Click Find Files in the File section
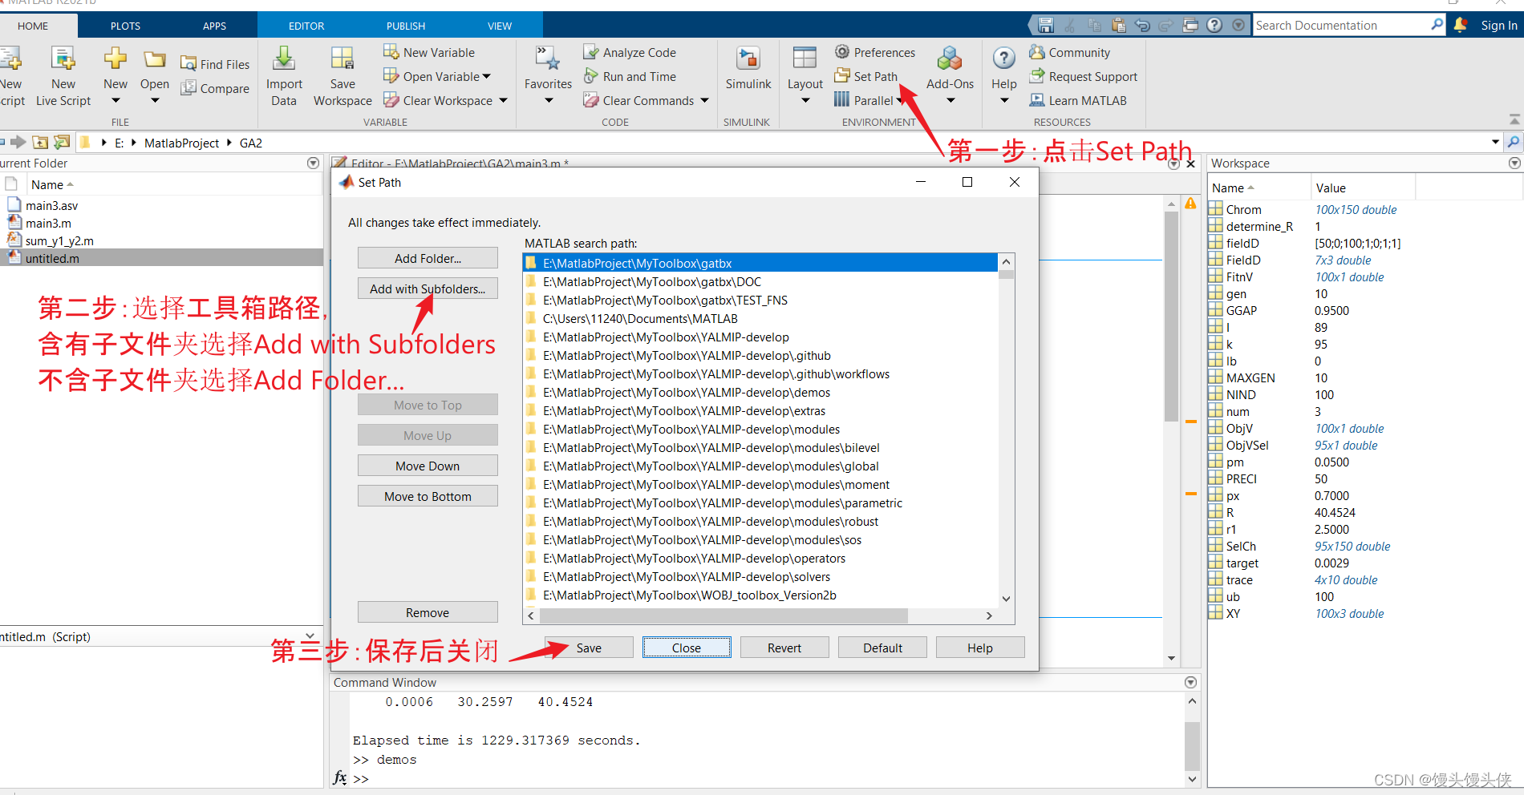Viewport: 1524px width, 795px height. pyautogui.click(x=215, y=64)
